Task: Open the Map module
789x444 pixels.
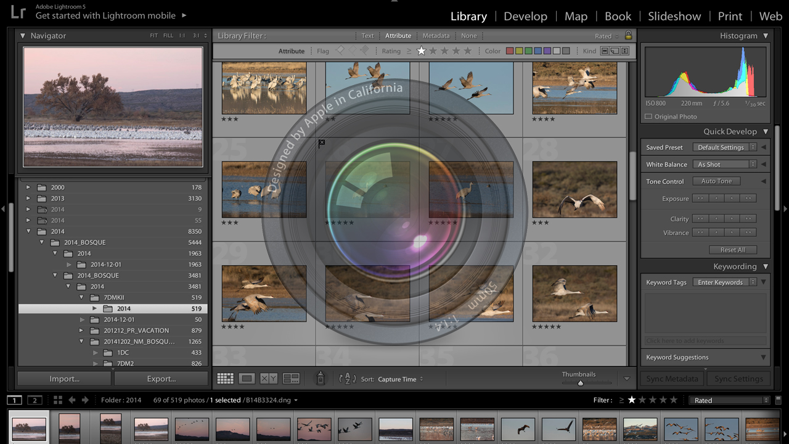Action: [x=576, y=17]
